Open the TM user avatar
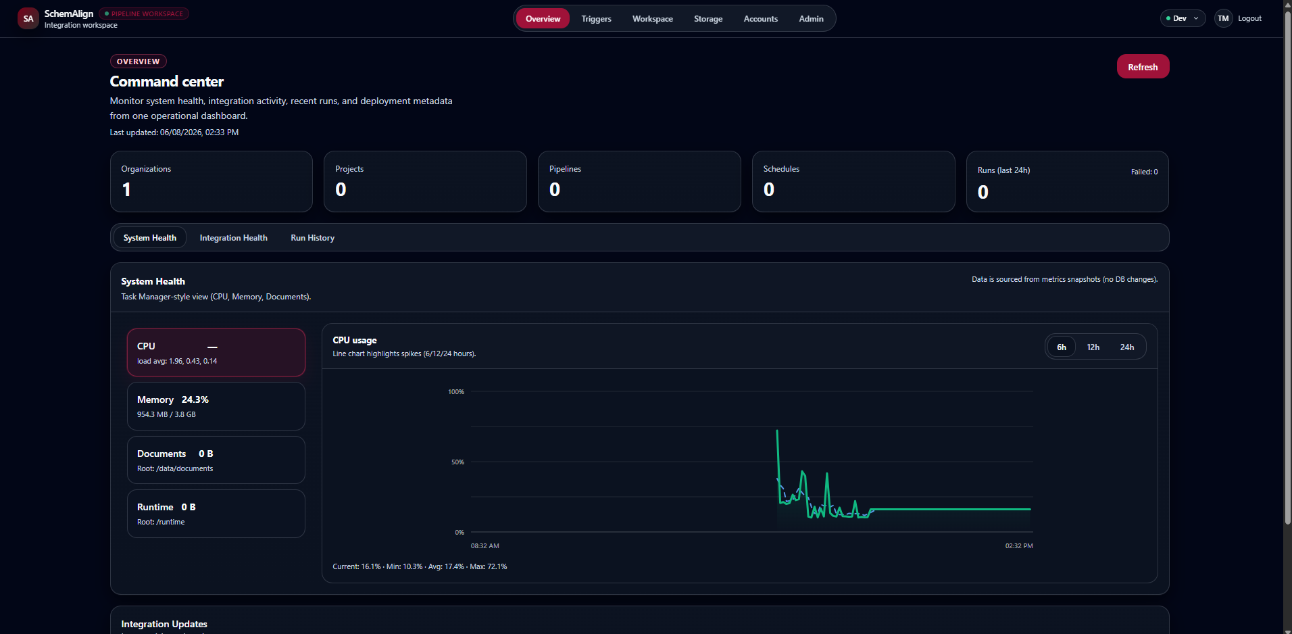The image size is (1292, 634). point(1223,18)
